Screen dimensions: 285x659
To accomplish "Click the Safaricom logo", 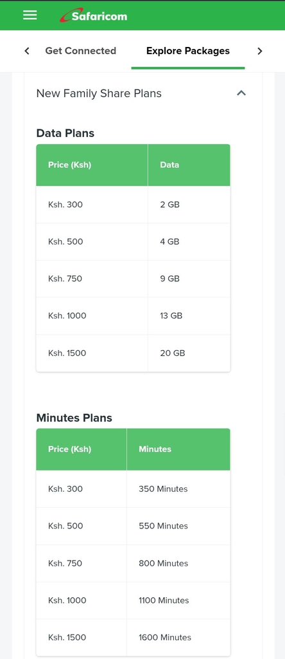I will pos(93,16).
